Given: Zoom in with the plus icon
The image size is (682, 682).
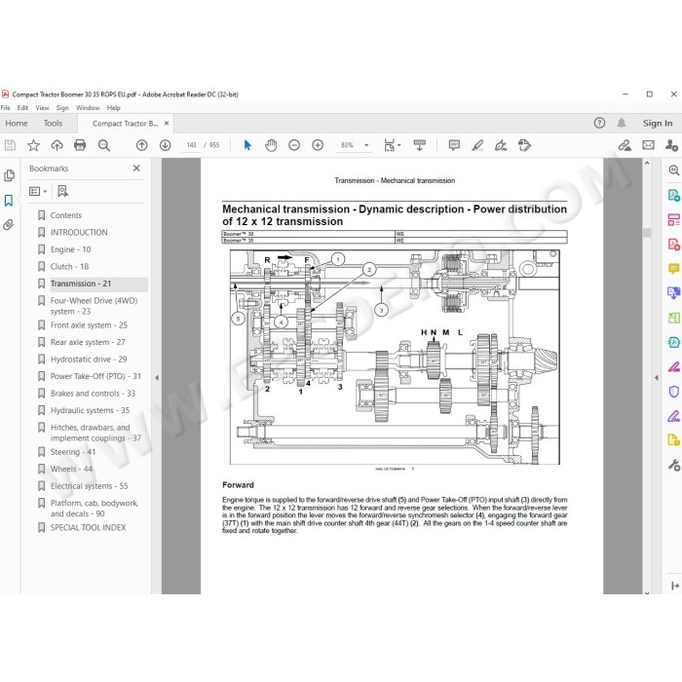Looking at the screenshot, I should pyautogui.click(x=318, y=145).
